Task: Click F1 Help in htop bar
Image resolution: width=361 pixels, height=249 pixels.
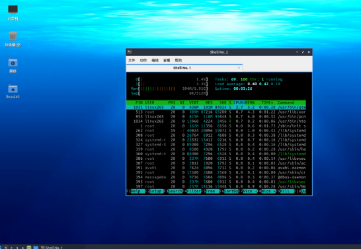Action: click(136, 192)
